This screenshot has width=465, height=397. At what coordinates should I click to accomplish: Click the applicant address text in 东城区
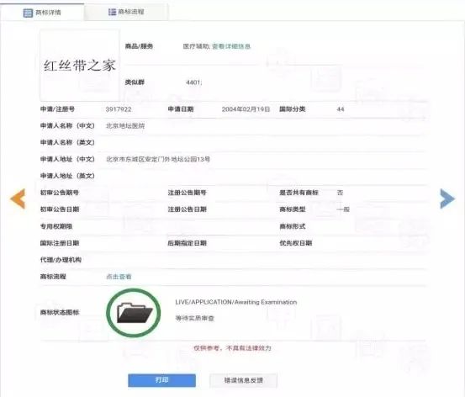coord(158,159)
